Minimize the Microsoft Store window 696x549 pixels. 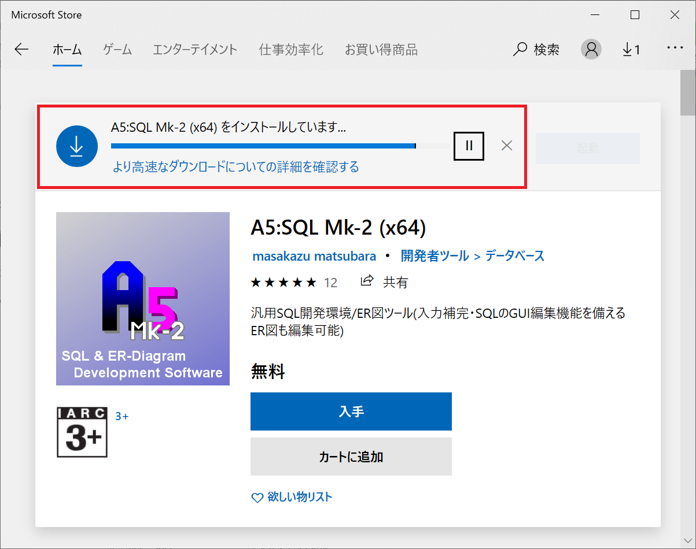(595, 15)
